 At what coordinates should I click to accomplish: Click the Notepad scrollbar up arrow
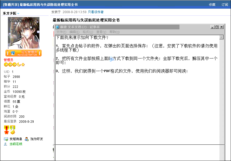(x=222, y=37)
